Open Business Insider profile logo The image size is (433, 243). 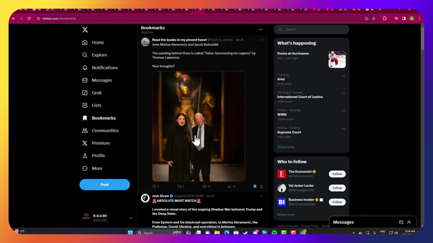coord(281,202)
